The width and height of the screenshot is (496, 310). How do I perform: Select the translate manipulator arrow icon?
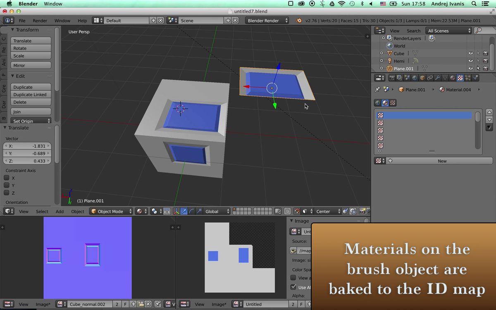[184, 211]
